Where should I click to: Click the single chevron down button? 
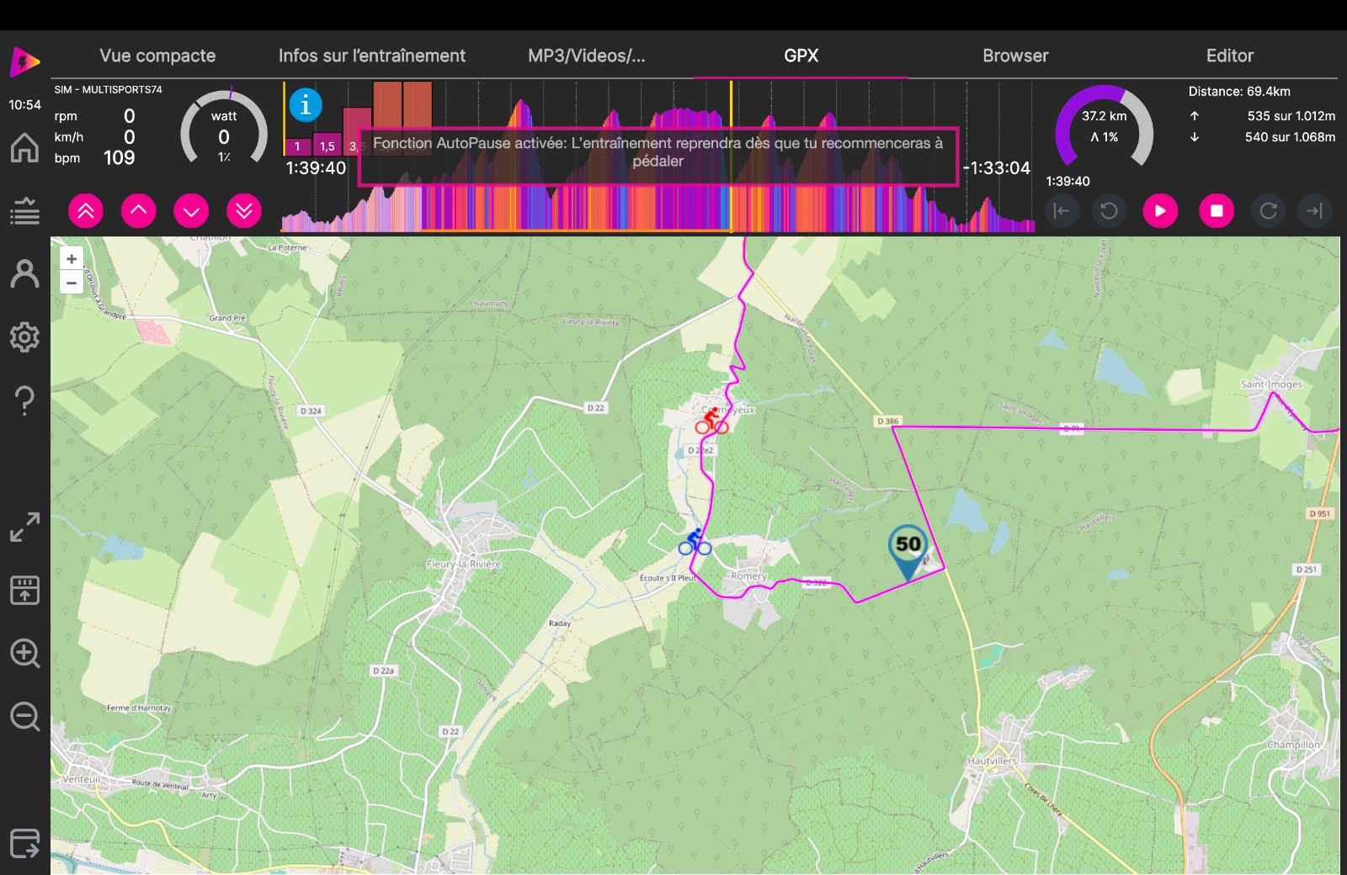pyautogui.click(x=191, y=211)
